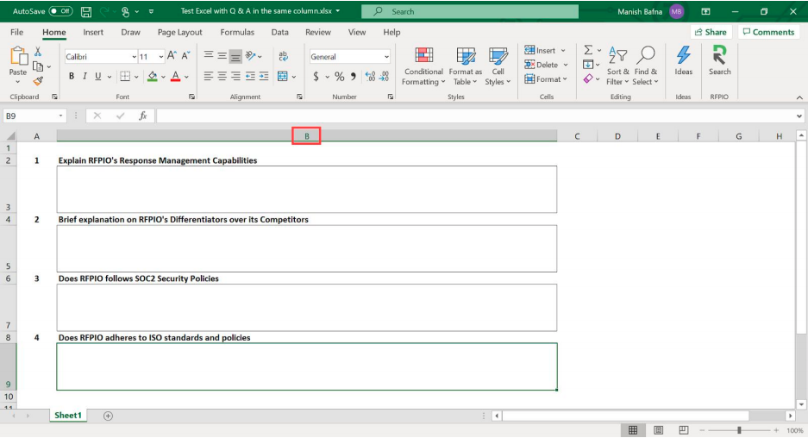Switch to the Page Break Preview view
808x438 pixels.
point(683,429)
